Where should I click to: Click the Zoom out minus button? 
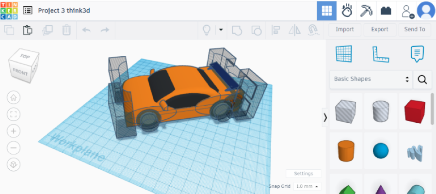tap(14, 147)
